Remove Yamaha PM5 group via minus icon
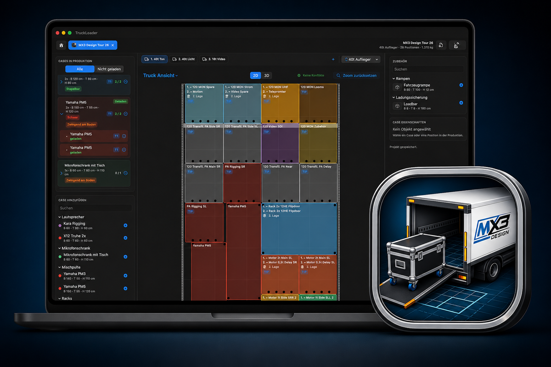 click(x=125, y=114)
